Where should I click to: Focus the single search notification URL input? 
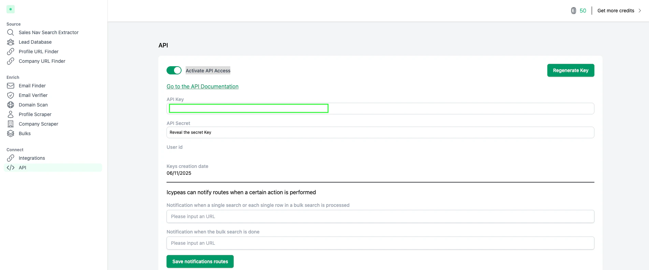coord(380,216)
